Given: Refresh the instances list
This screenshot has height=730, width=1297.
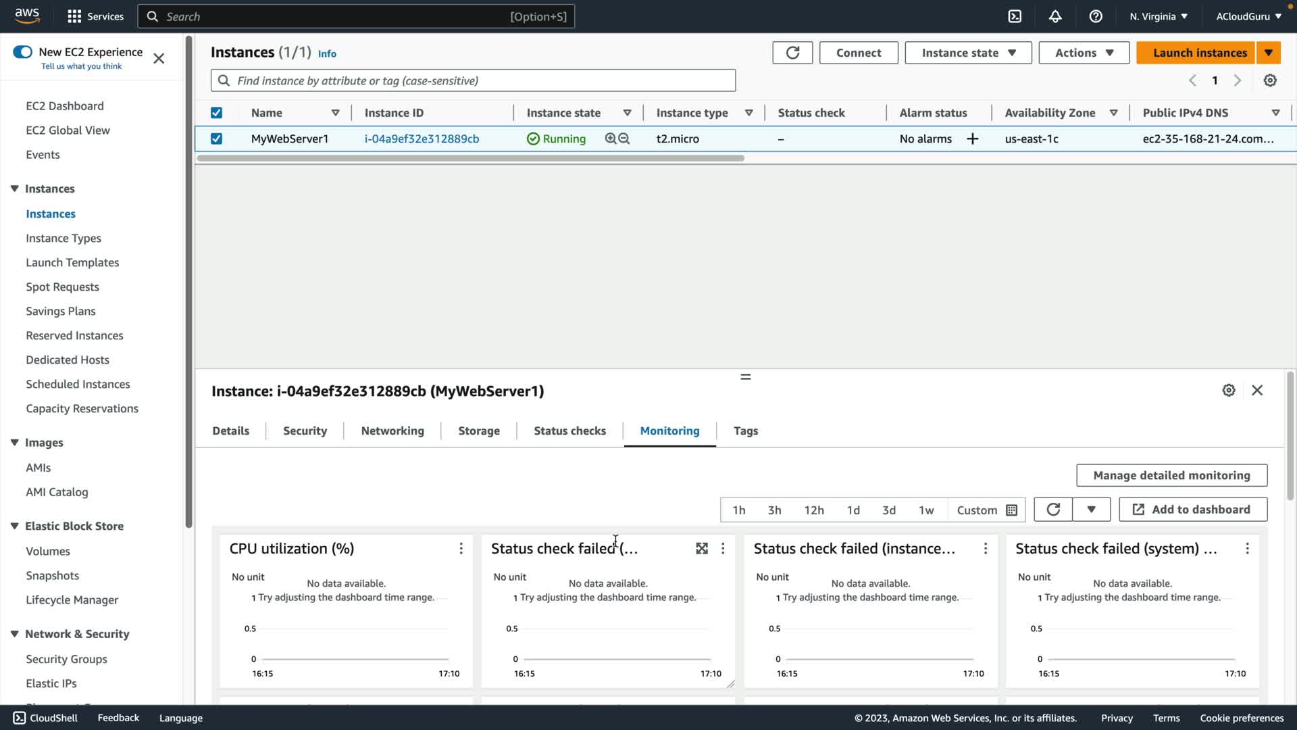Looking at the screenshot, I should [x=792, y=53].
